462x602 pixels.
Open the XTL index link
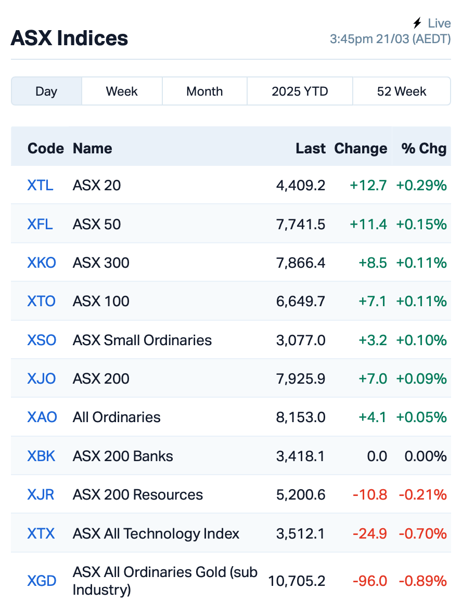tap(40, 186)
